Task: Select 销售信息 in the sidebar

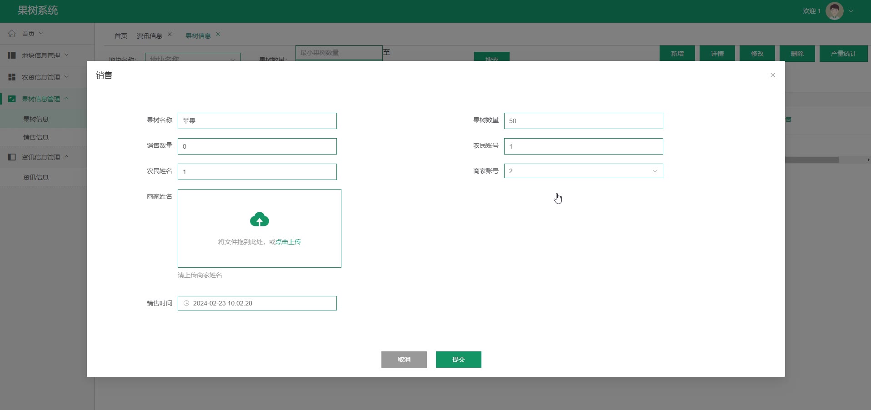Action: [x=36, y=137]
